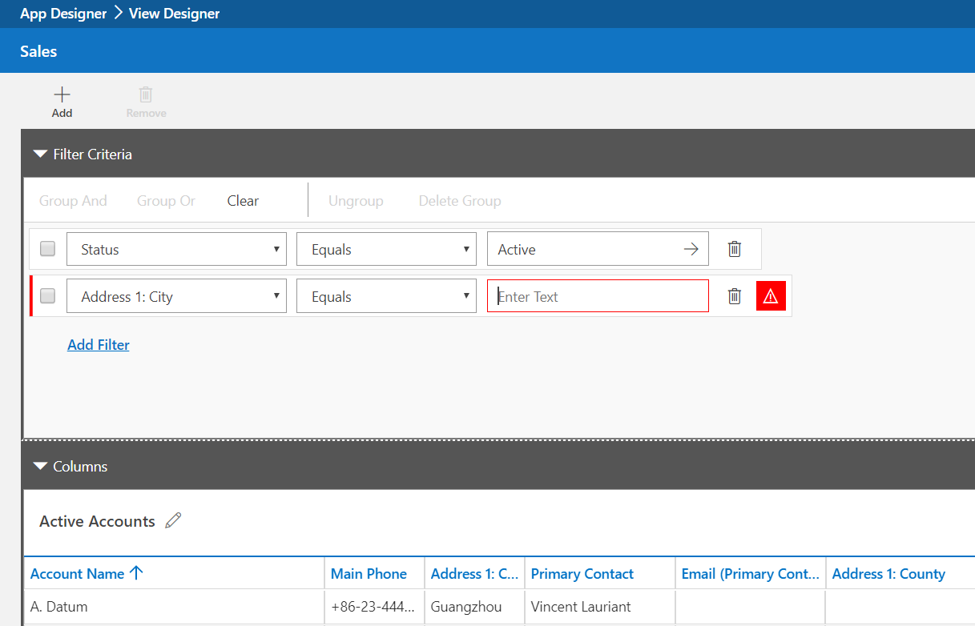Click the Sales app title
Image resolution: width=975 pixels, height=626 pixels.
38,51
